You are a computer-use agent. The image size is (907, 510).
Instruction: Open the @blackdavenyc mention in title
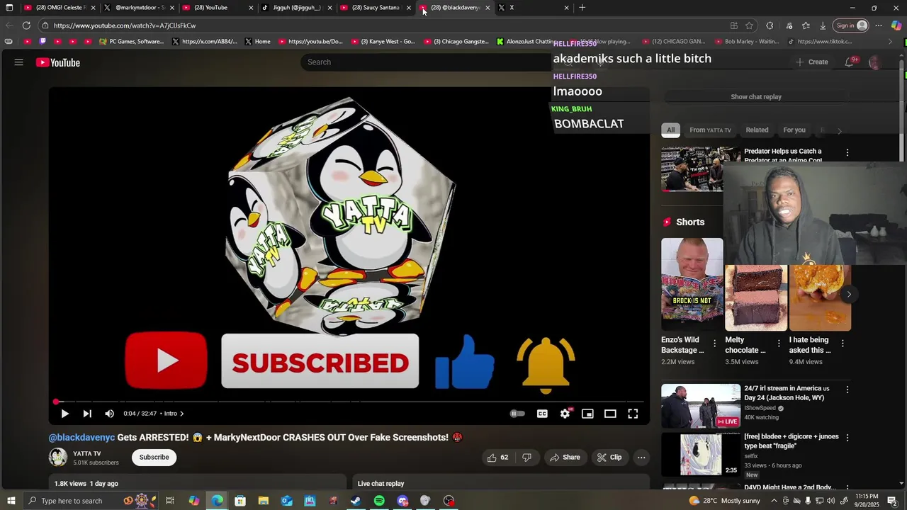81,438
